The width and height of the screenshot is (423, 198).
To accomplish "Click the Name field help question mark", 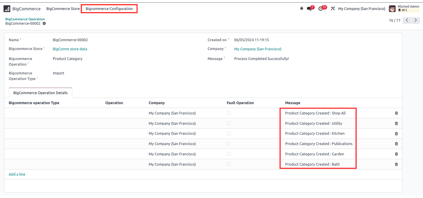I will (x=20, y=39).
